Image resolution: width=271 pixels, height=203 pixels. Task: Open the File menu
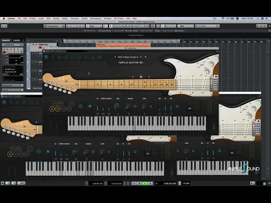click(x=19, y=19)
